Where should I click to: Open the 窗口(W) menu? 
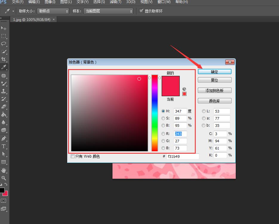(x=164, y=2)
